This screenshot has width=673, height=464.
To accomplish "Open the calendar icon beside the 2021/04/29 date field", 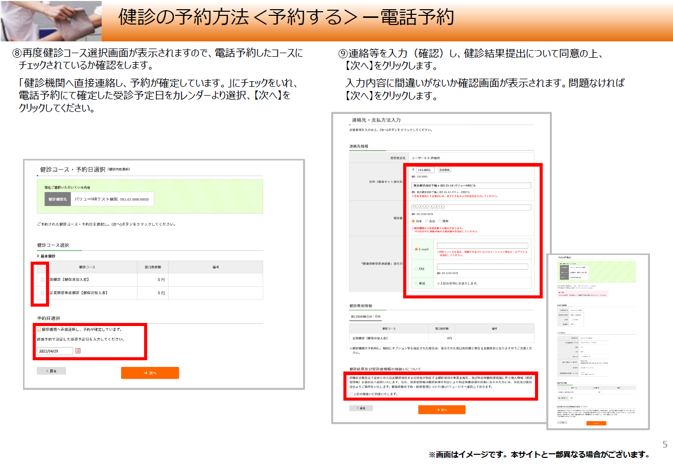I will (x=78, y=351).
